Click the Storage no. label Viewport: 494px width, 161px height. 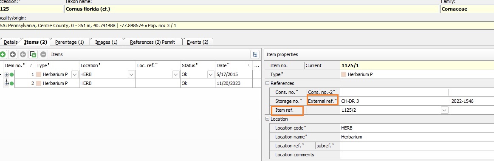point(288,101)
